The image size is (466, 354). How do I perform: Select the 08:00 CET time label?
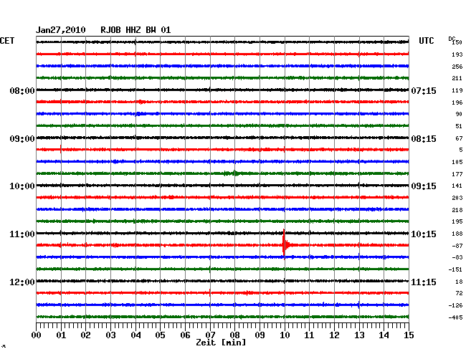(22, 91)
